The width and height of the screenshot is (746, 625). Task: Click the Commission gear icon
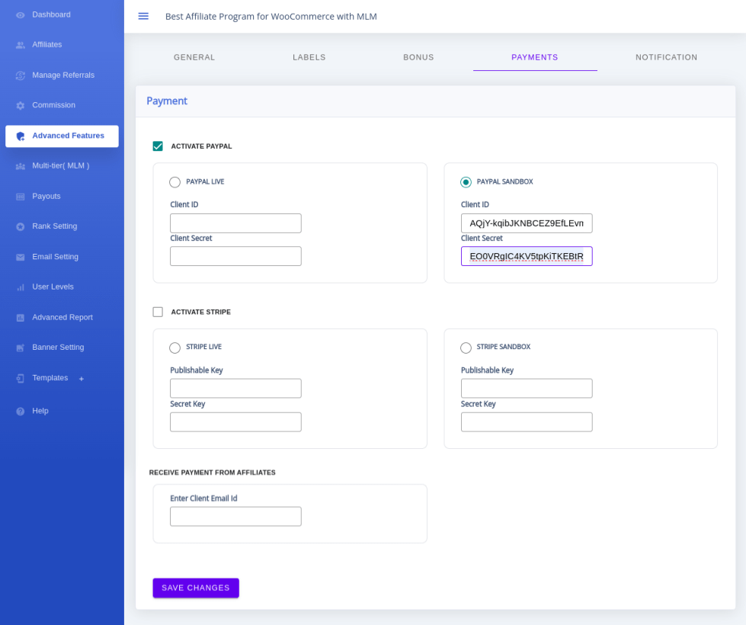pyautogui.click(x=21, y=106)
